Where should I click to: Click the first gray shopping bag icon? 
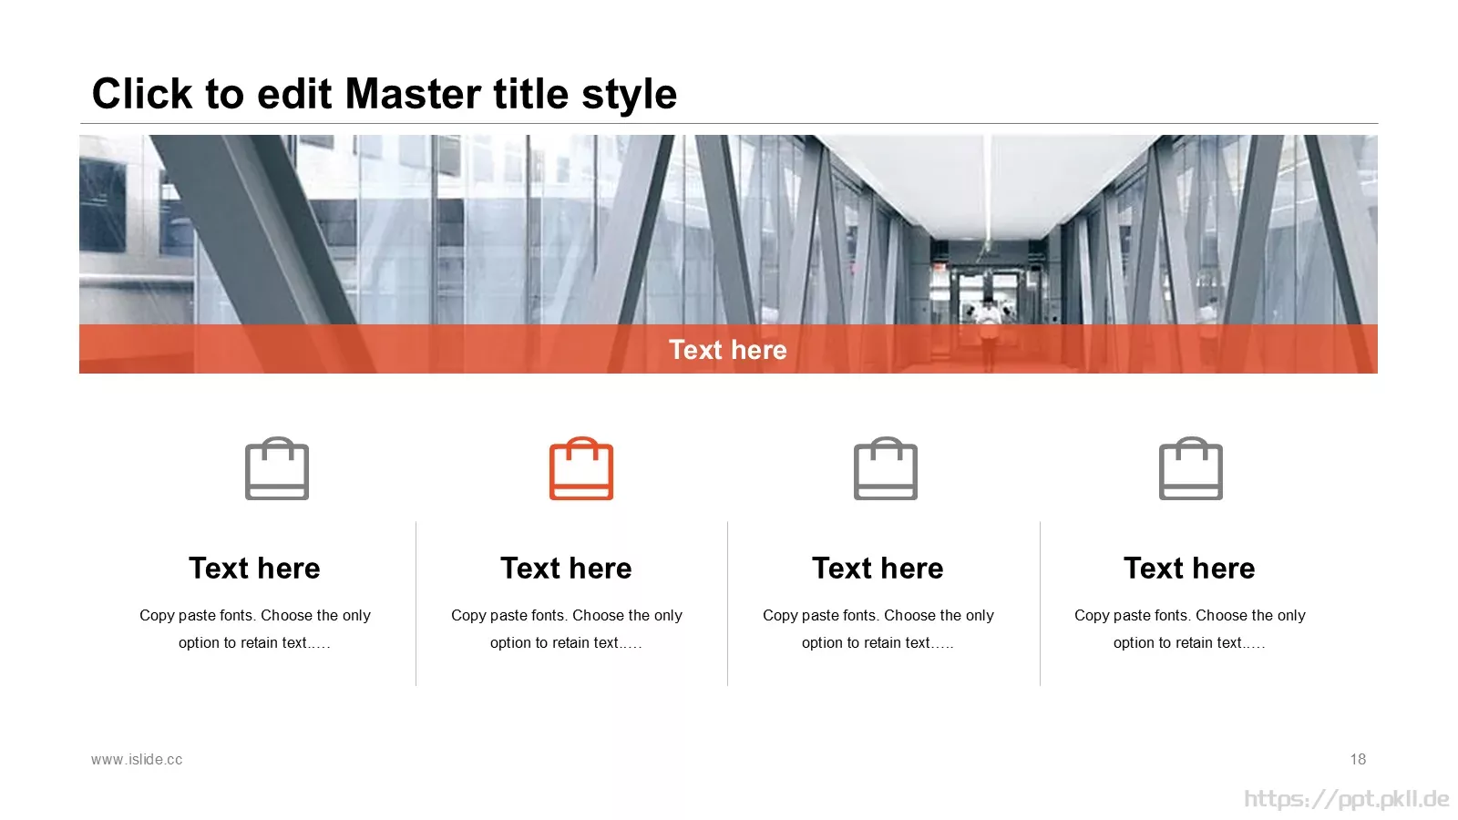[277, 468]
